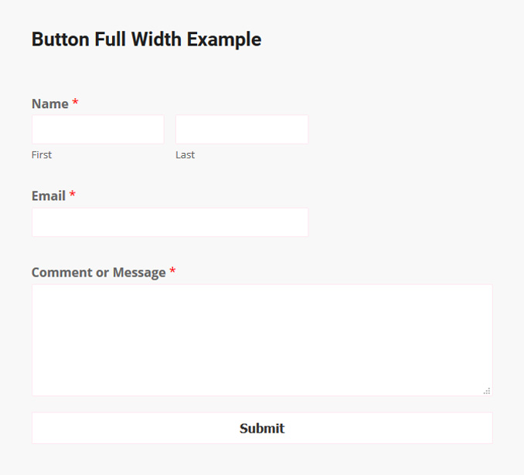Place cursor in the box above "Last"

pos(241,130)
